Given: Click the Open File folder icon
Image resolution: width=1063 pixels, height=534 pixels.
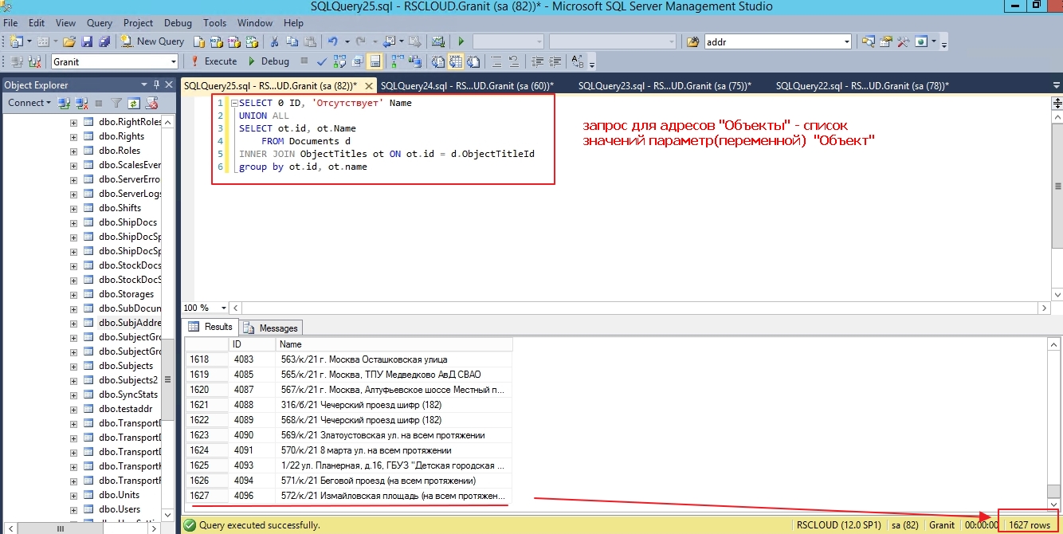Looking at the screenshot, I should 69,41.
